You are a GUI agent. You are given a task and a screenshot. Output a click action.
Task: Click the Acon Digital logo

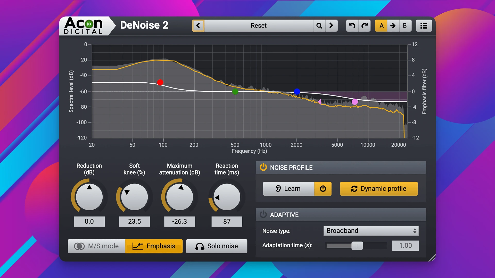(84, 26)
